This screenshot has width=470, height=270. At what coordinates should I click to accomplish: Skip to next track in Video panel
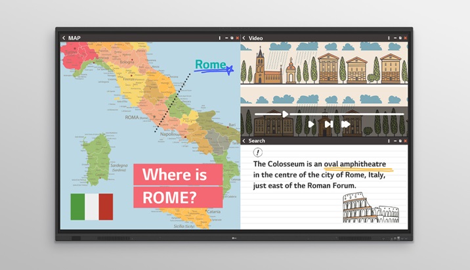coord(329,124)
